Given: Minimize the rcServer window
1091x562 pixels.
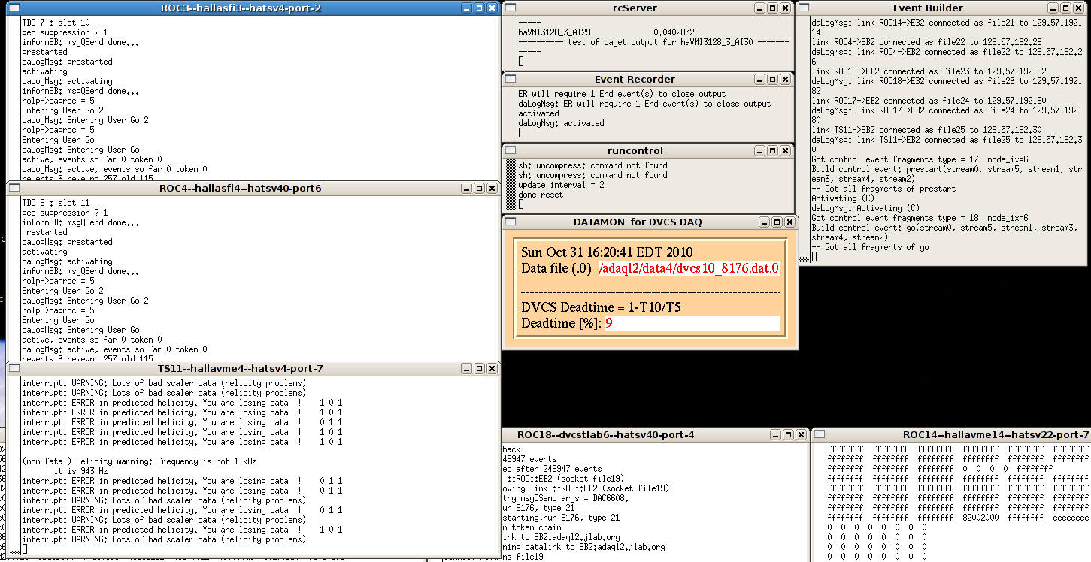Looking at the screenshot, I should (x=759, y=8).
